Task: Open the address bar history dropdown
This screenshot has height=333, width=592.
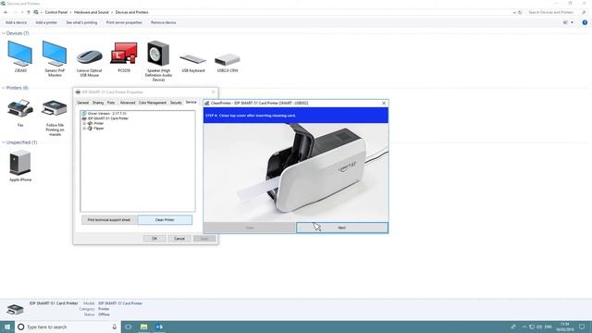Action: [x=514, y=12]
